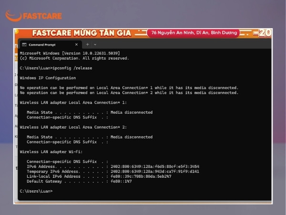This screenshot has height=215, width=286.
Task: Expand the new tab profile dropdown
Action: [x=95, y=44]
